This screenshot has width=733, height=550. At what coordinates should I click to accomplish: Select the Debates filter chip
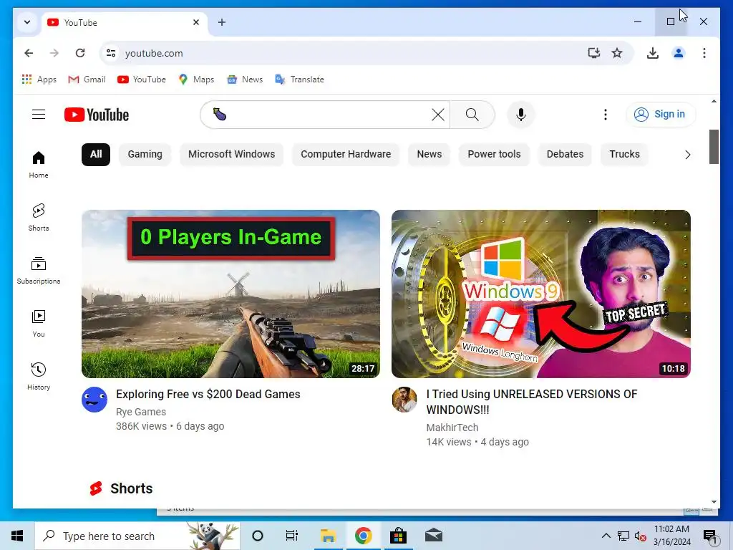tap(565, 155)
